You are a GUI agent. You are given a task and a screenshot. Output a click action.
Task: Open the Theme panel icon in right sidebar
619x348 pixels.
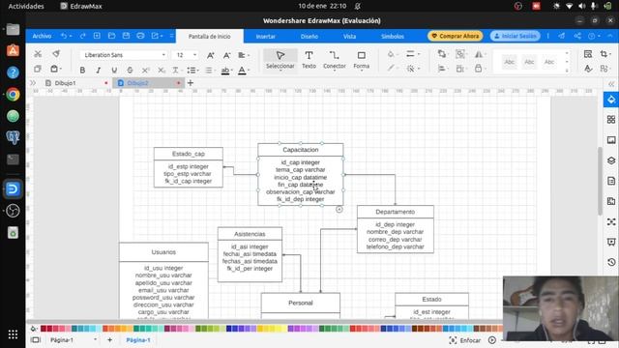(x=611, y=100)
